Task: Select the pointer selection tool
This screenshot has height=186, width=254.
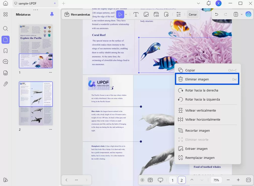Action: coord(120,14)
